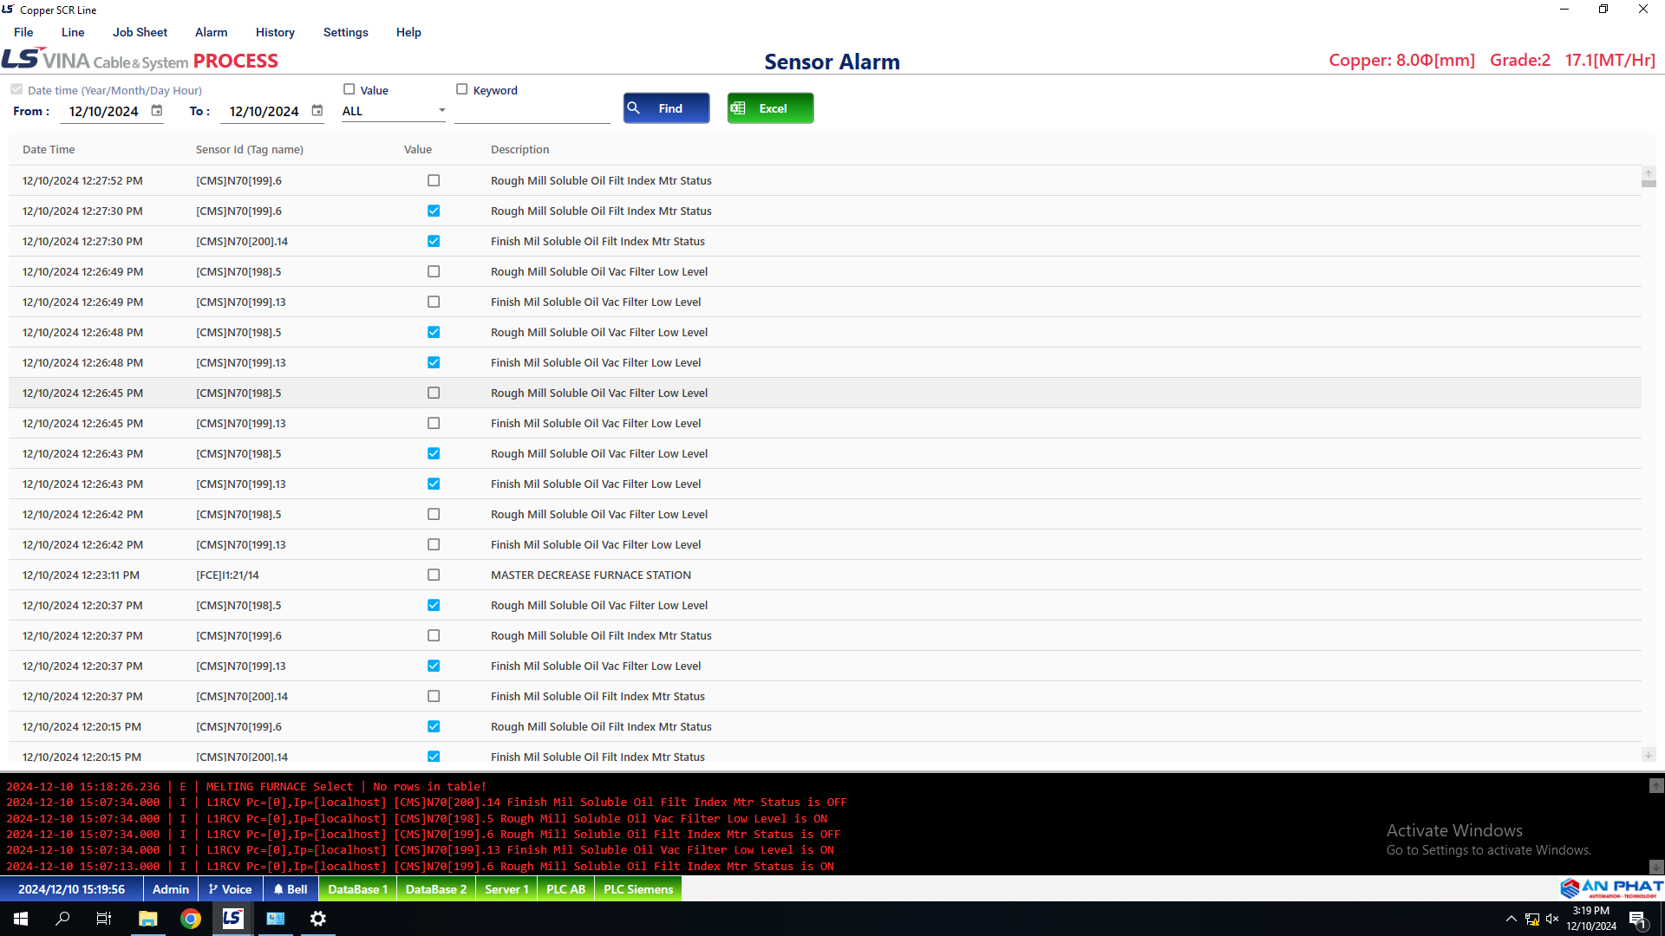This screenshot has height=936, width=1665.
Task: Open the Windows notification center icon
Action: pyautogui.click(x=1637, y=920)
